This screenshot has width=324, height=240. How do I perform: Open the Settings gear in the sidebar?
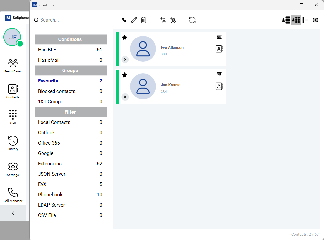pyautogui.click(x=13, y=169)
